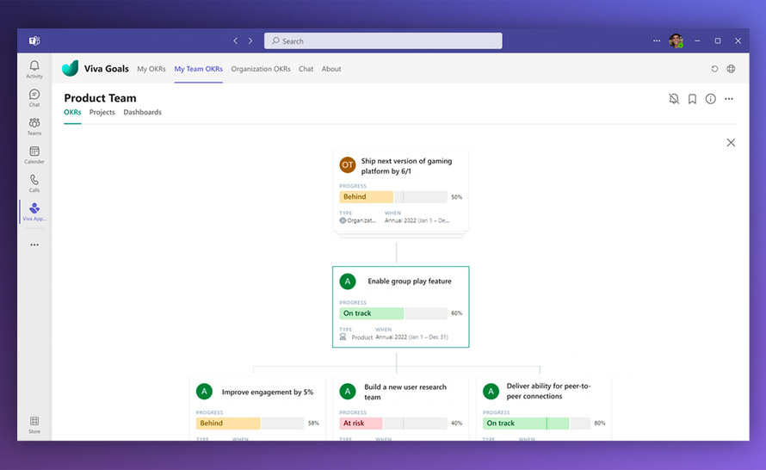Image resolution: width=766 pixels, height=470 pixels.
Task: Click Behind progress bar at 58%
Action: pyautogui.click(x=250, y=424)
